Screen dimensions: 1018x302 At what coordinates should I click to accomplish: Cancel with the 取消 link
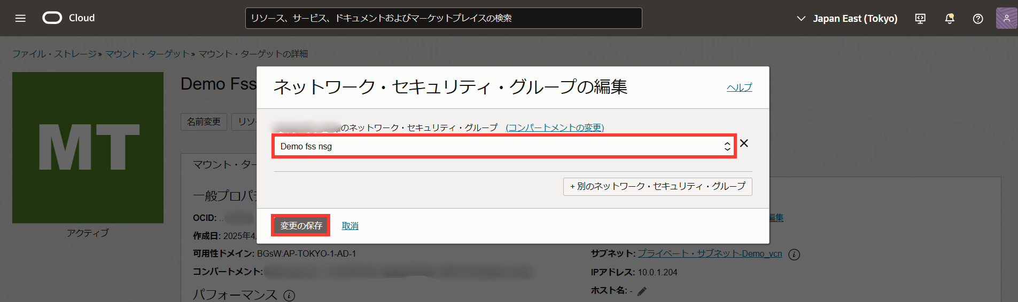tap(350, 226)
